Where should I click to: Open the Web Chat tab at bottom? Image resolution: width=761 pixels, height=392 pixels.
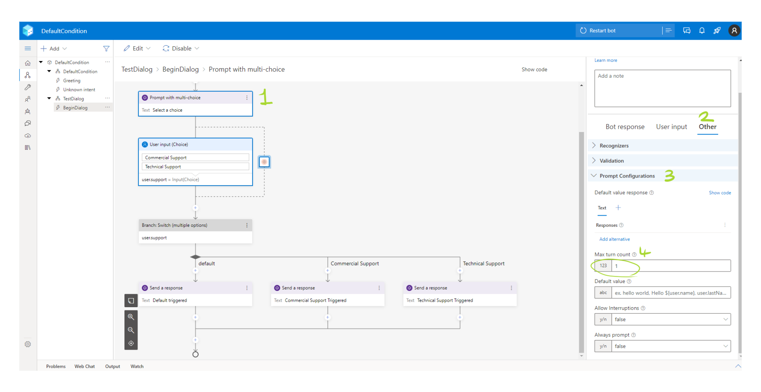point(84,366)
